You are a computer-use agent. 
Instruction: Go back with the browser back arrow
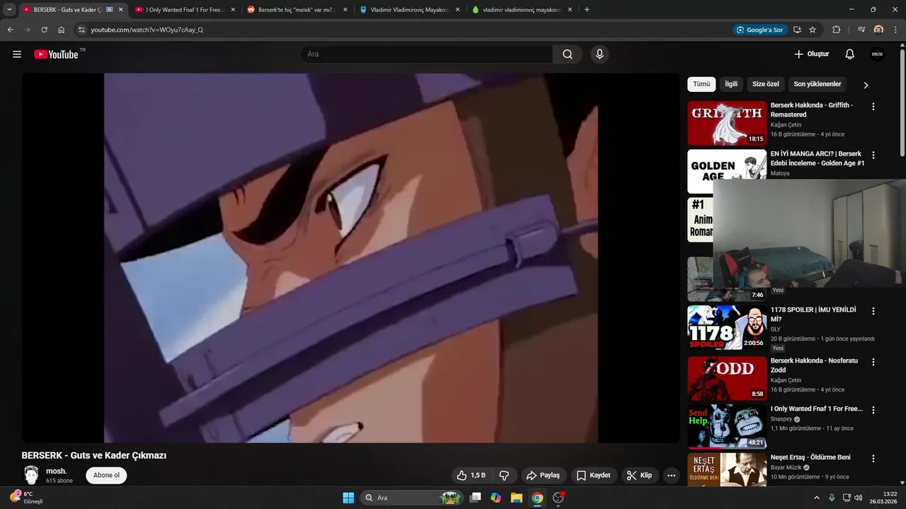(10, 30)
